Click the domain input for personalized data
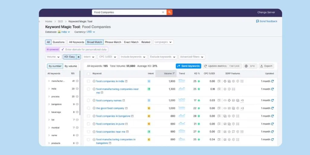Image resolution: width=310 pixels, height=155 pixels. click(86, 49)
